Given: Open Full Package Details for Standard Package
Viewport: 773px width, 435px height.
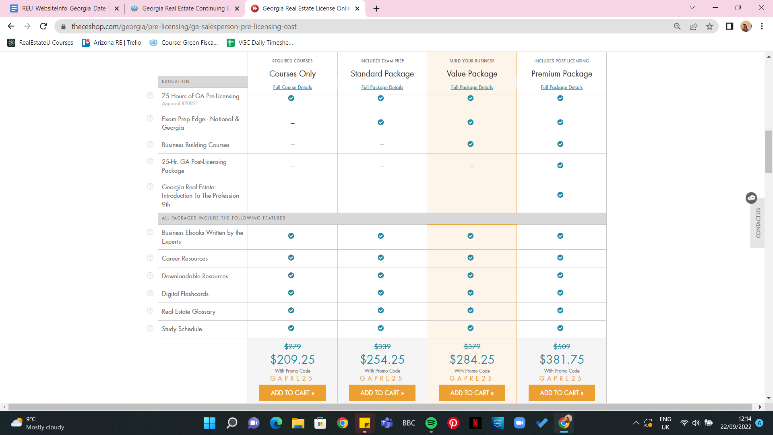Looking at the screenshot, I should tap(382, 87).
